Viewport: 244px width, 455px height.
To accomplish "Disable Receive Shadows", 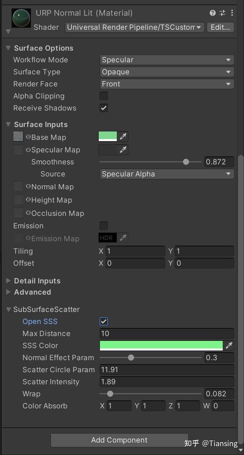I will tap(104, 108).
